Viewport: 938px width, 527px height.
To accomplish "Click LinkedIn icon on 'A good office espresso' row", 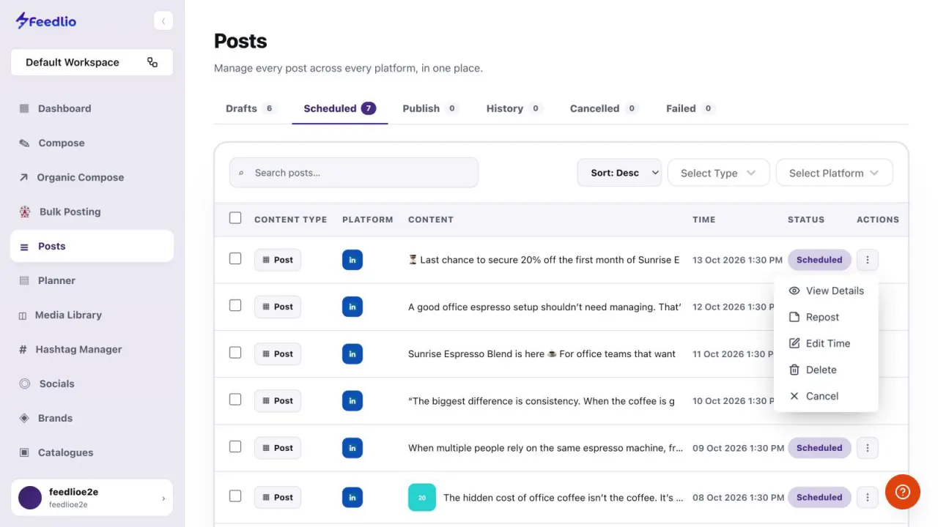I will pos(352,307).
